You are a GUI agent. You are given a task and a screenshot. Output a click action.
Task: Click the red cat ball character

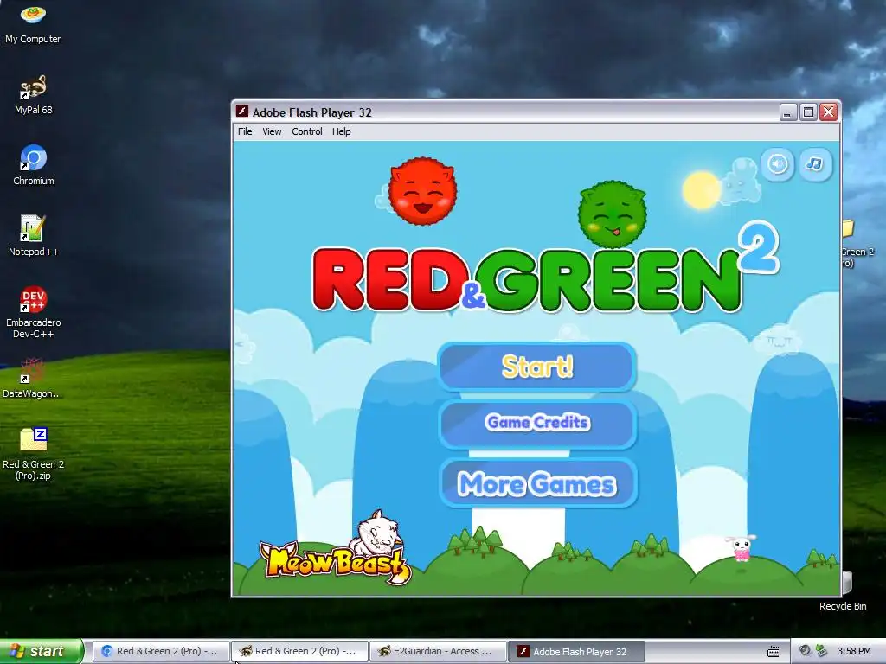click(422, 191)
